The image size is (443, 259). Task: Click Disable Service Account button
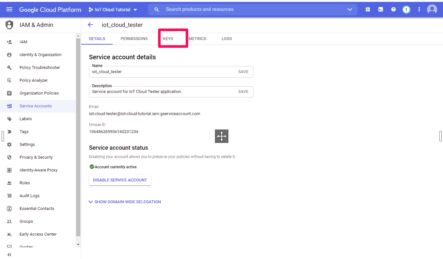click(x=120, y=180)
